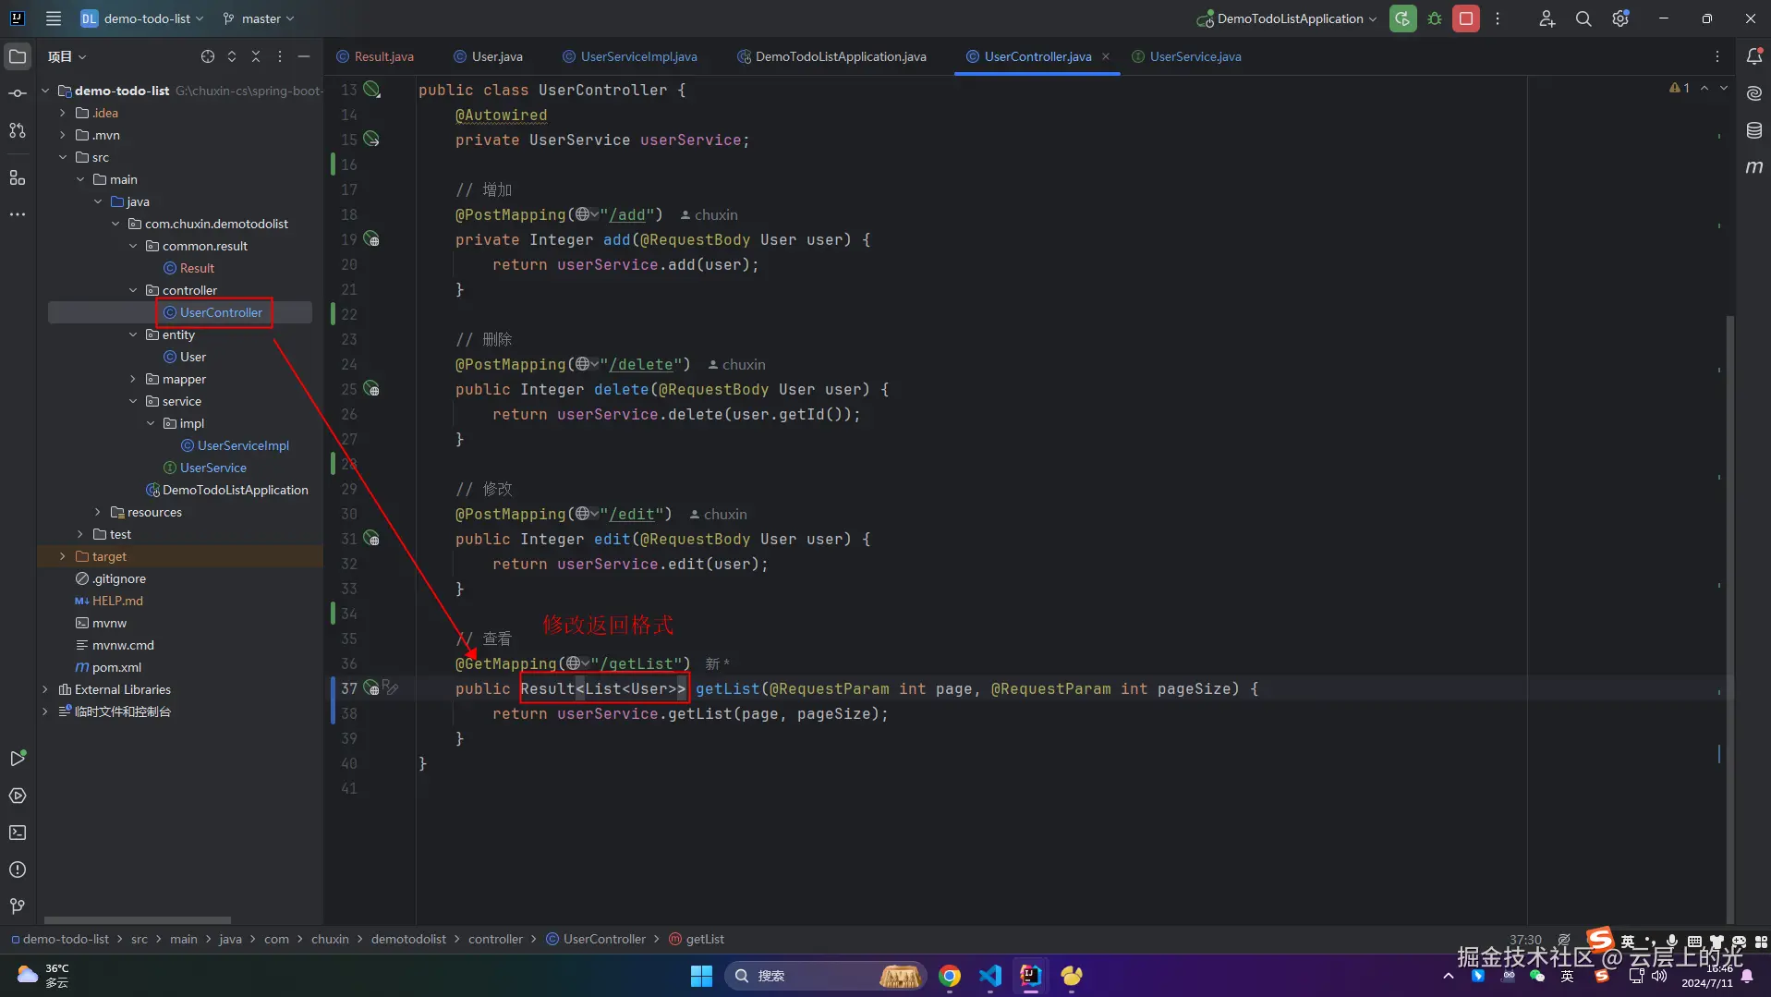The width and height of the screenshot is (1771, 997).
Task: Follow the /add mapping URL link
Action: click(627, 214)
